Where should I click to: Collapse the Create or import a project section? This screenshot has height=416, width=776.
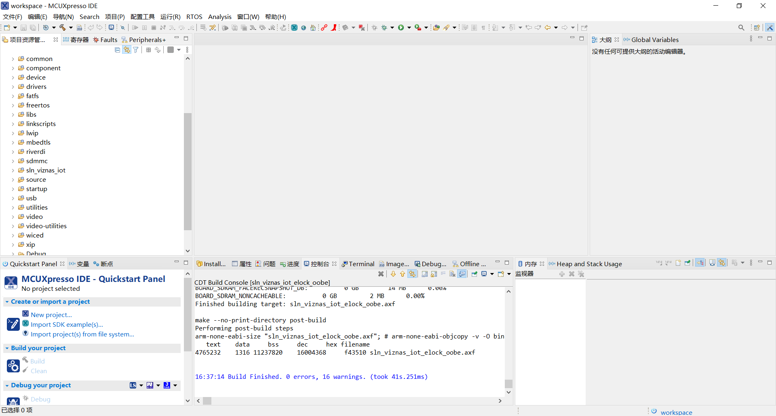(x=7, y=302)
